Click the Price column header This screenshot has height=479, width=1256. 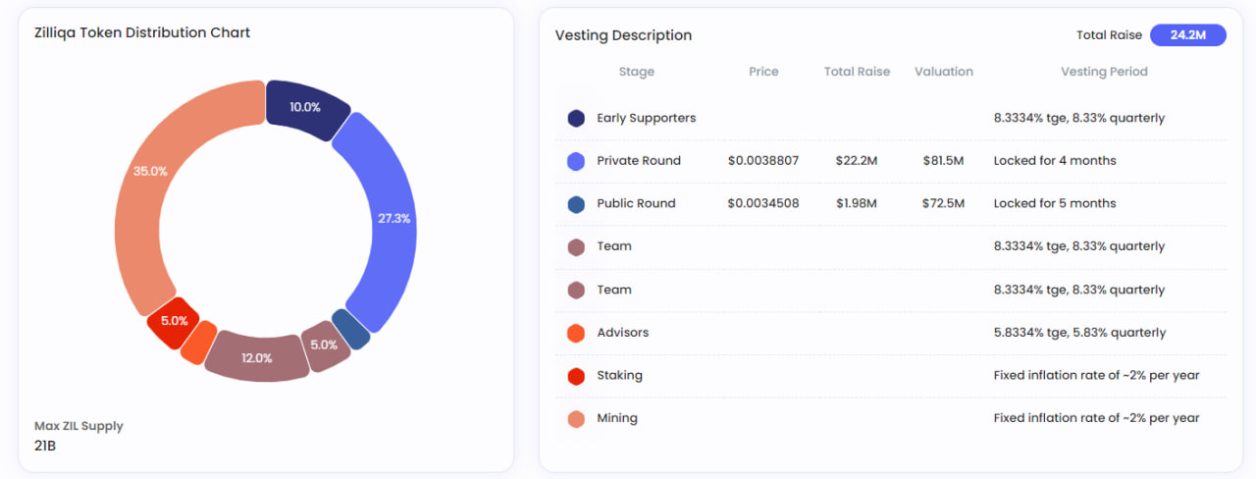coord(763,72)
